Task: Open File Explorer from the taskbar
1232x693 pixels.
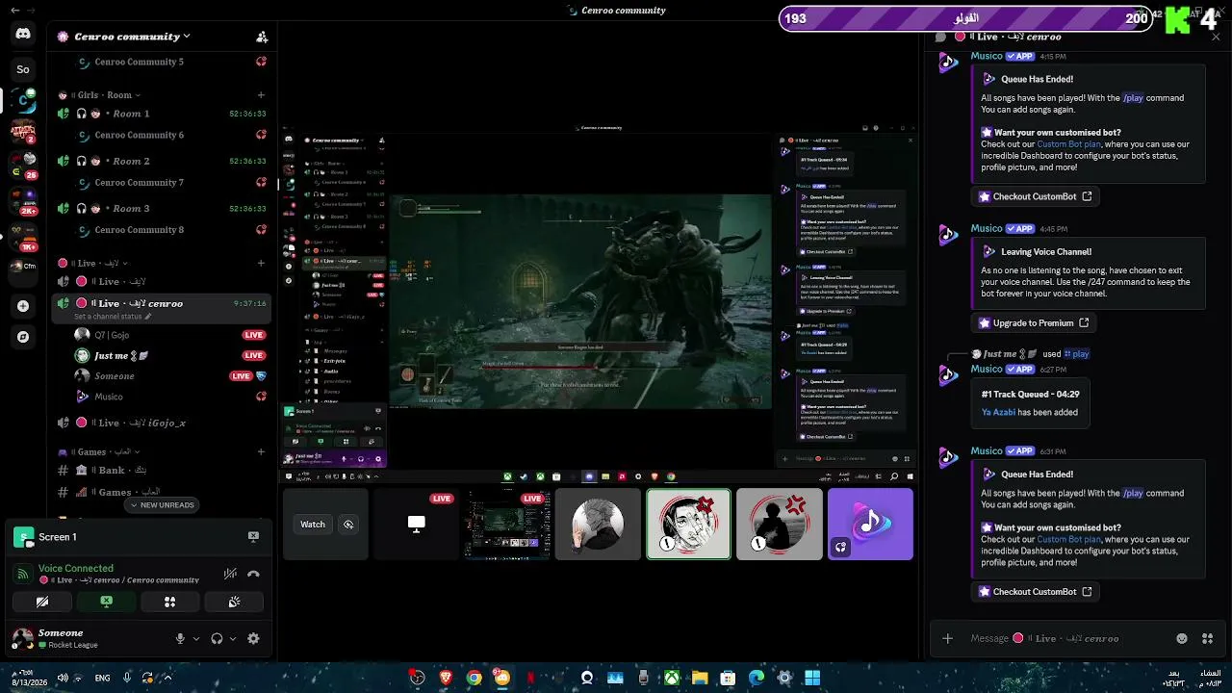Action: coord(700,678)
